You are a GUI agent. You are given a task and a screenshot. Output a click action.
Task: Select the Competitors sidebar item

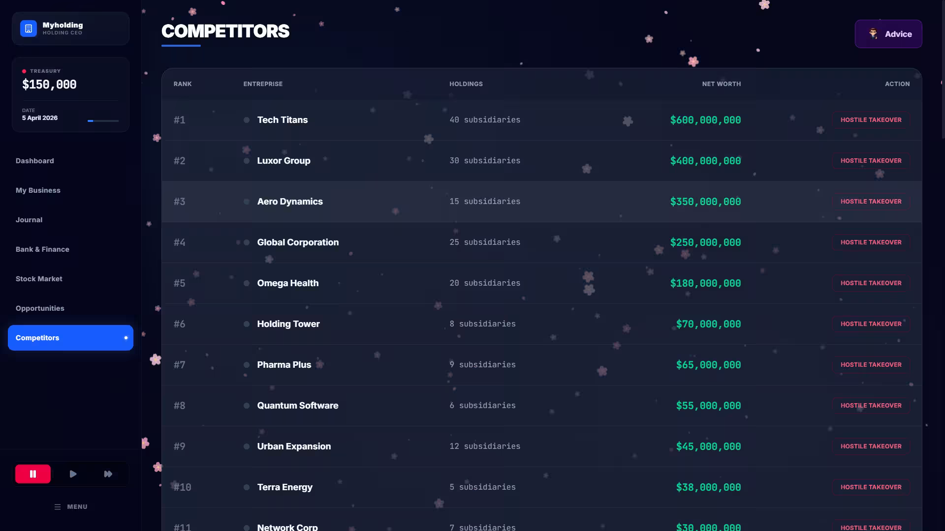pos(70,338)
